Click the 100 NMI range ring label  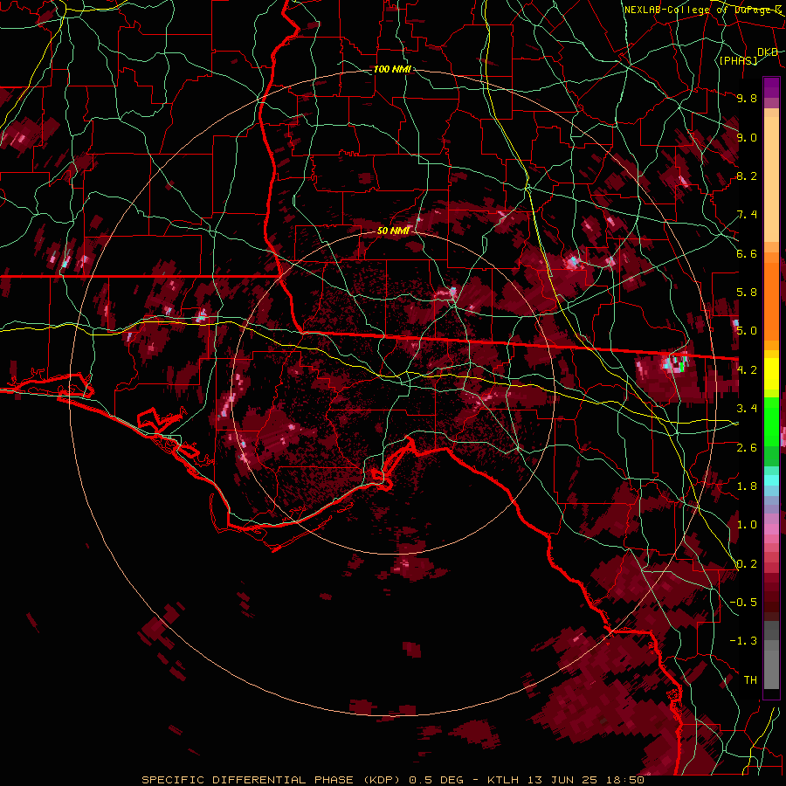[x=392, y=69]
